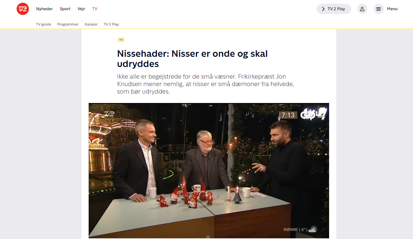Image resolution: width=413 pixels, height=239 pixels.
Task: Click the 7:13 clock overlay in video
Action: tap(288, 115)
